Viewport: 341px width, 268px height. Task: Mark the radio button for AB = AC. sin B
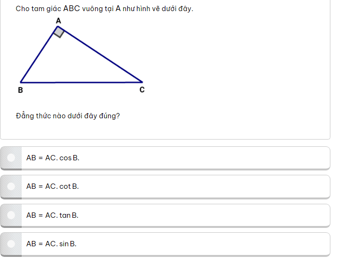pos(11,244)
